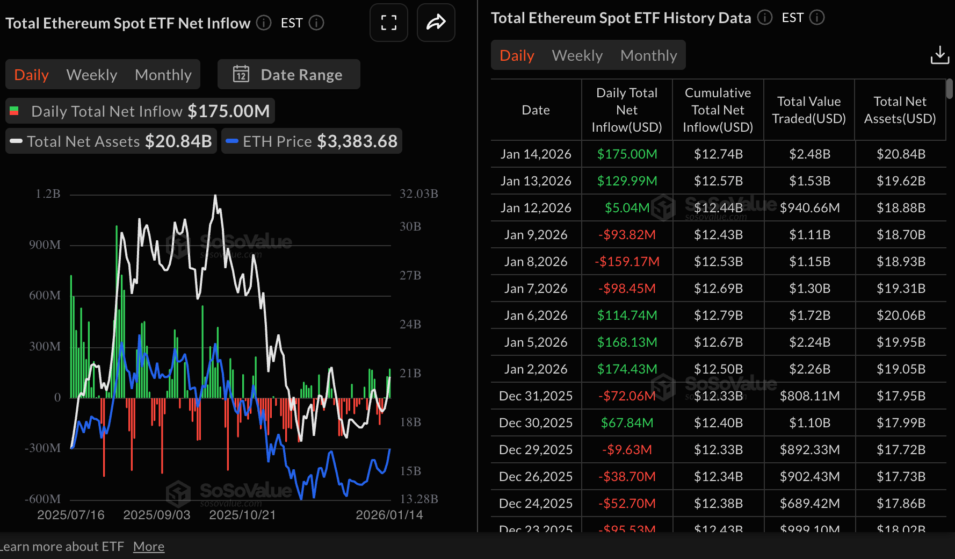This screenshot has width=955, height=559.
Task: Click the EST info icon on the history panel
Action: point(817,18)
